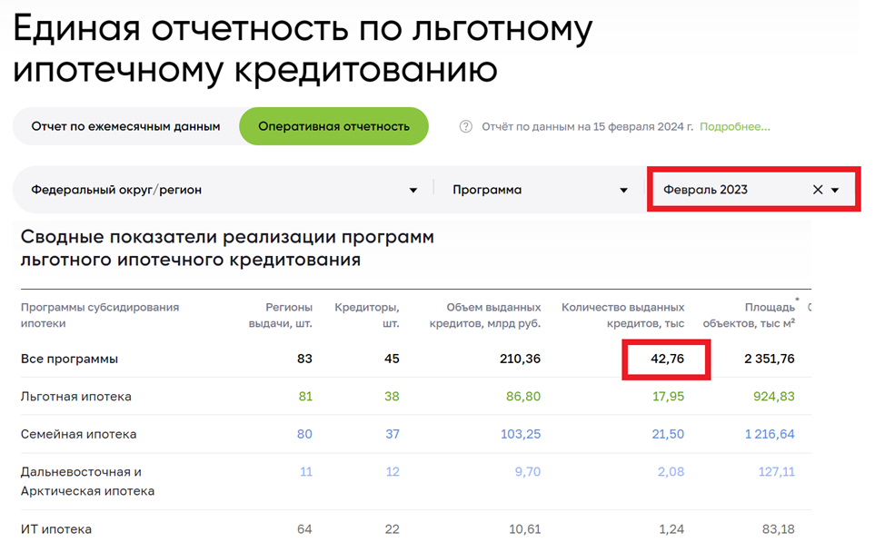
Task: Switch to the Отчет по ежемесячным данным tab
Action: tap(125, 127)
